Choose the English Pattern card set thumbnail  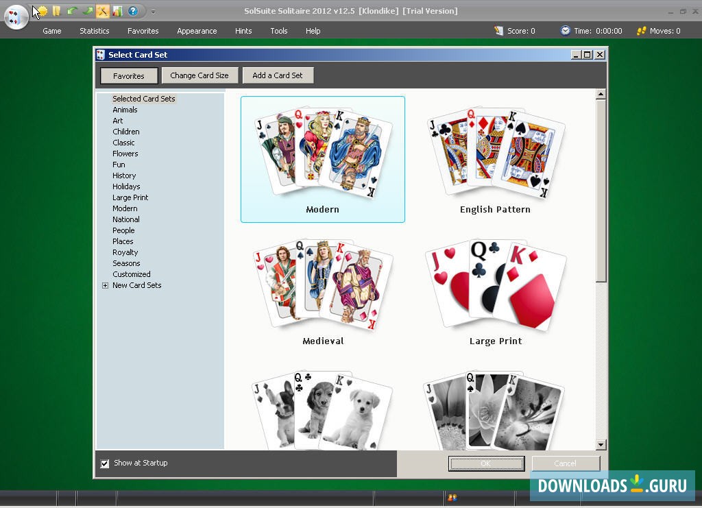pos(495,159)
